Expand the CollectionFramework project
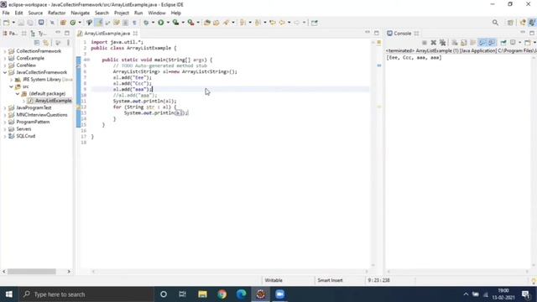The height and width of the screenshot is (302, 537). click(x=5, y=51)
